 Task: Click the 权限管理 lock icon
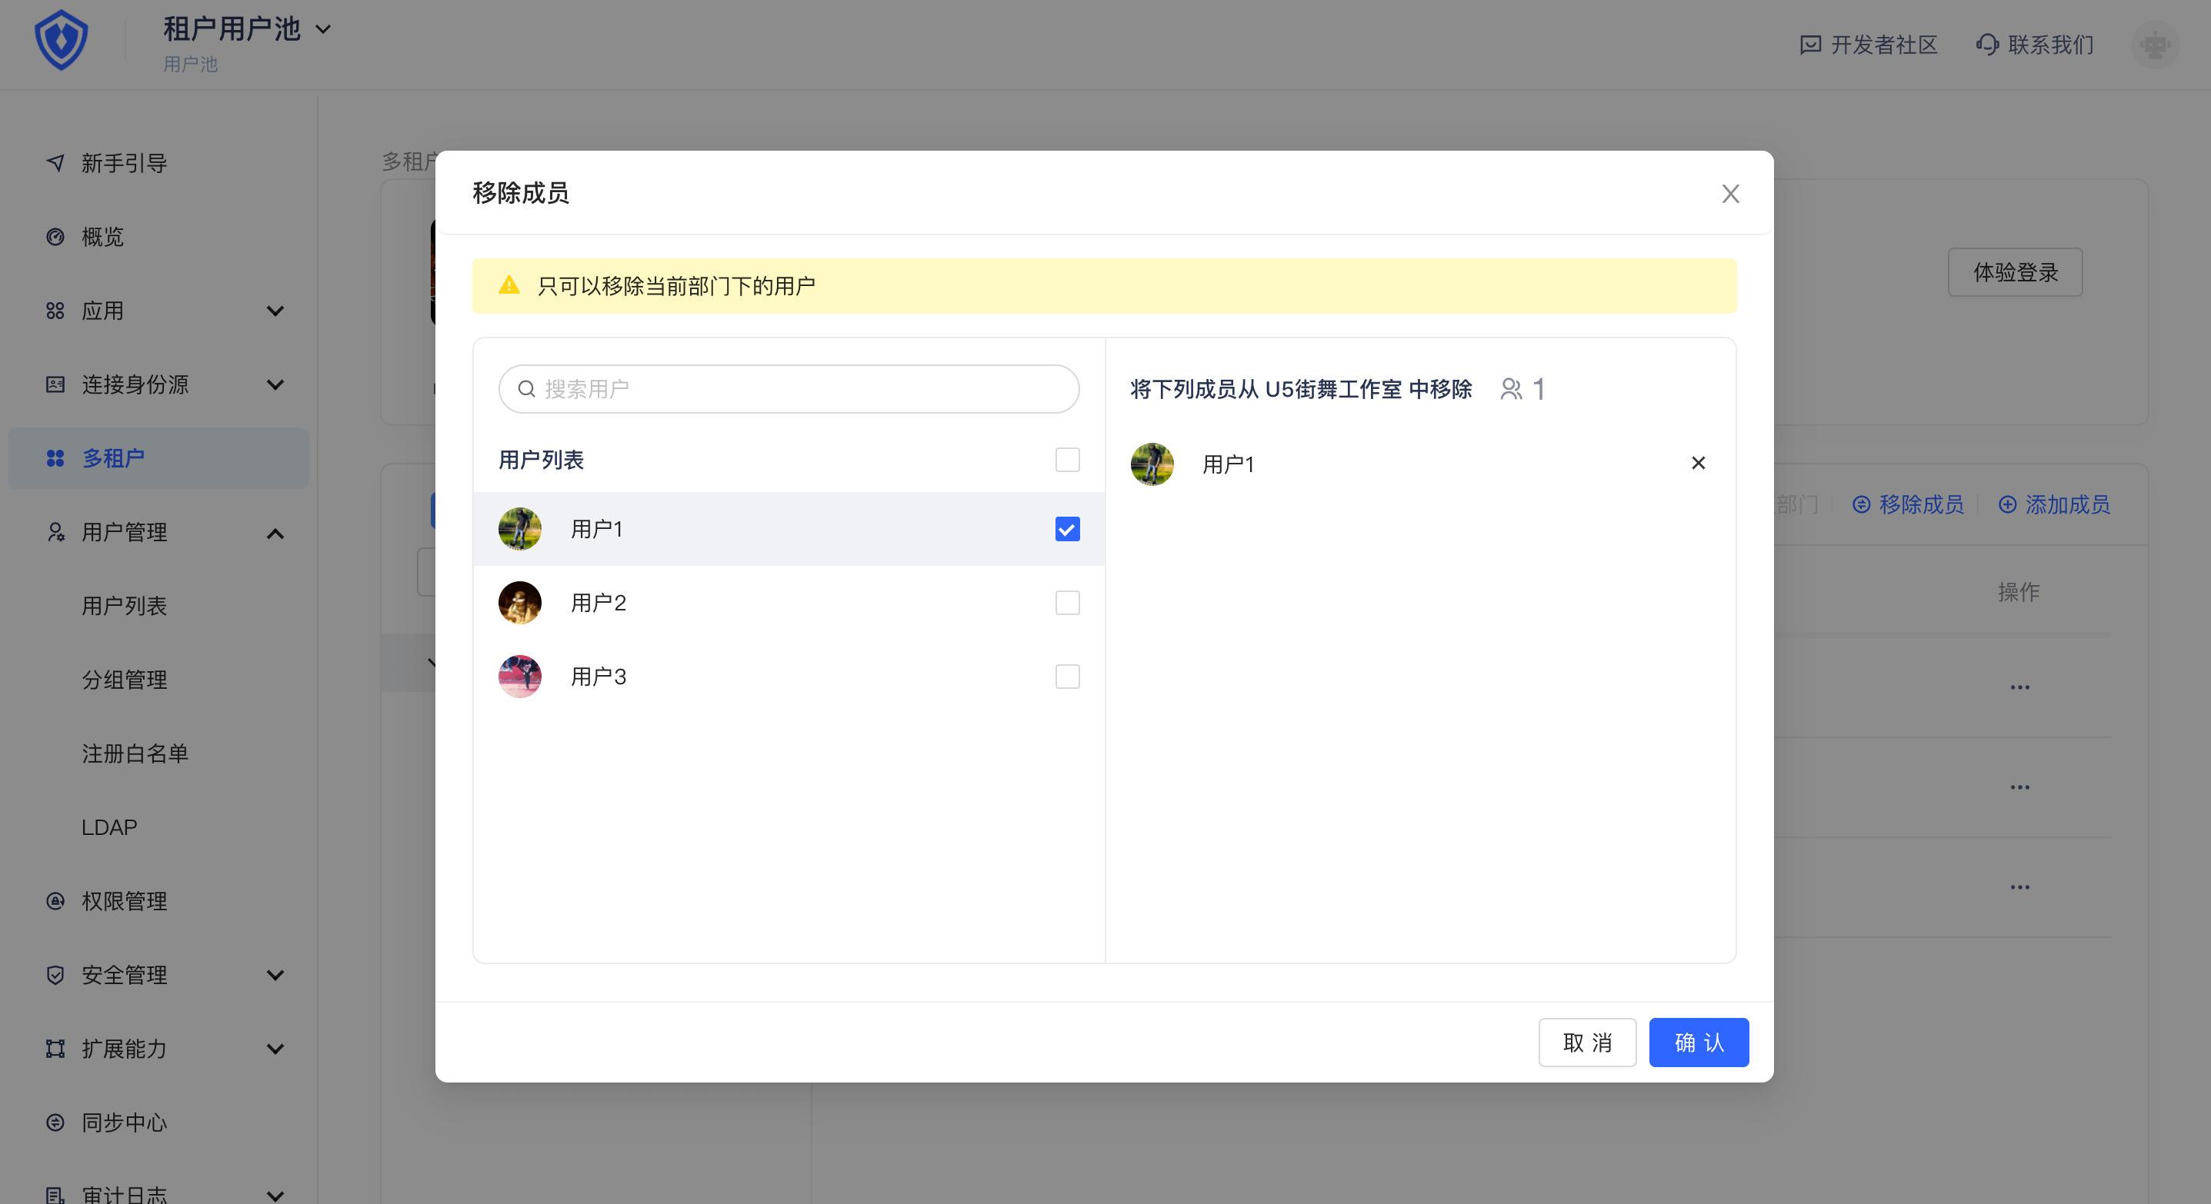tap(56, 900)
